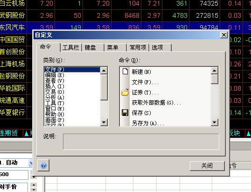The image size is (251, 192).
Task: Click the 新建 (N) command
Action: click(165, 71)
